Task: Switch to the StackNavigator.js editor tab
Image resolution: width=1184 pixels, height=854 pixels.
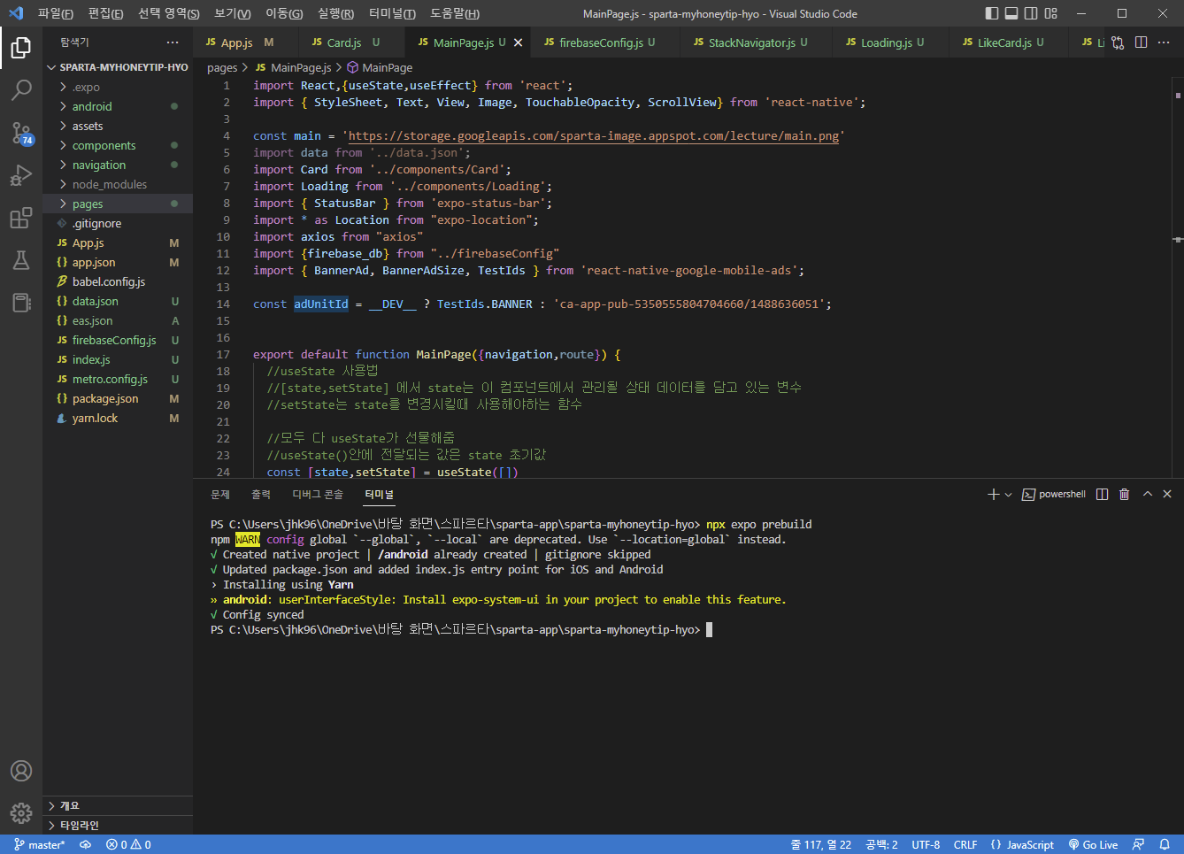Action: click(757, 42)
